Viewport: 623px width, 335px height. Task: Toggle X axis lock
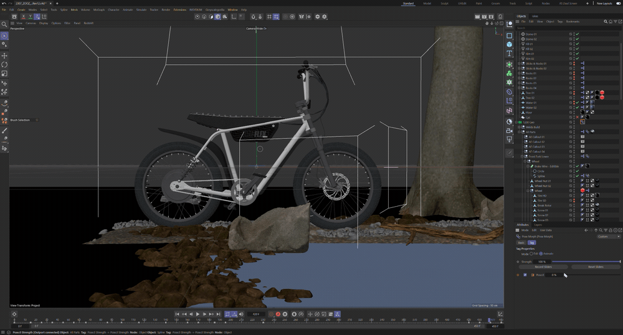[x=24, y=17]
